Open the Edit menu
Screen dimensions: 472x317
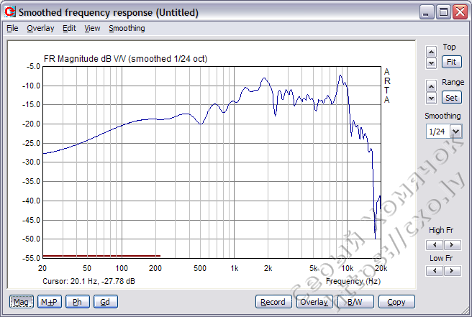click(69, 28)
